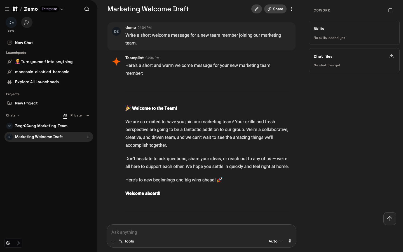The height and width of the screenshot is (252, 403).
Task: Click 'No chat files yet' text
Action: [327, 65]
